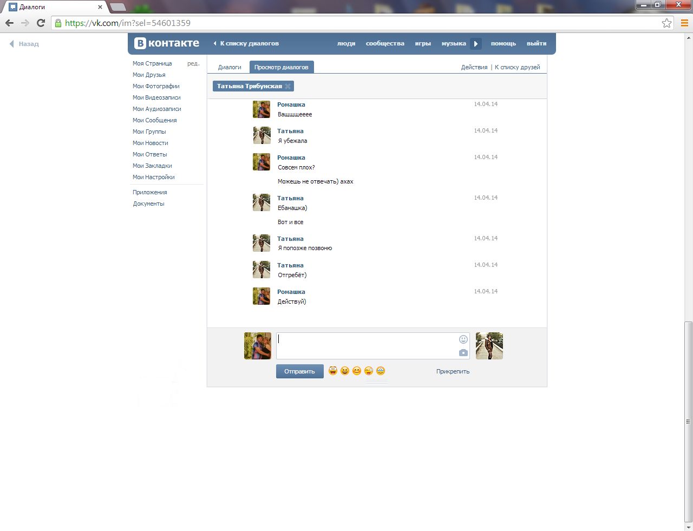The height and width of the screenshot is (531, 693).
Task: Click the Назад link
Action: coord(24,44)
